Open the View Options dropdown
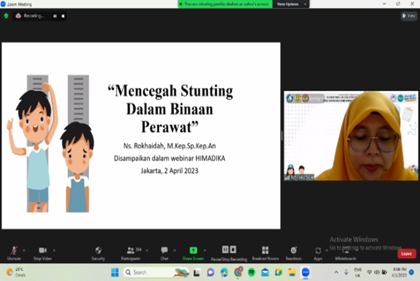420x281 pixels. [x=291, y=4]
